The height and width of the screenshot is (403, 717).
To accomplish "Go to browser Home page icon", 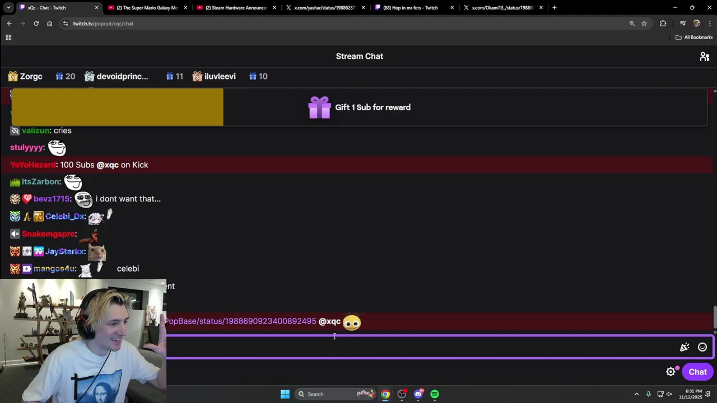I will [x=49, y=24].
